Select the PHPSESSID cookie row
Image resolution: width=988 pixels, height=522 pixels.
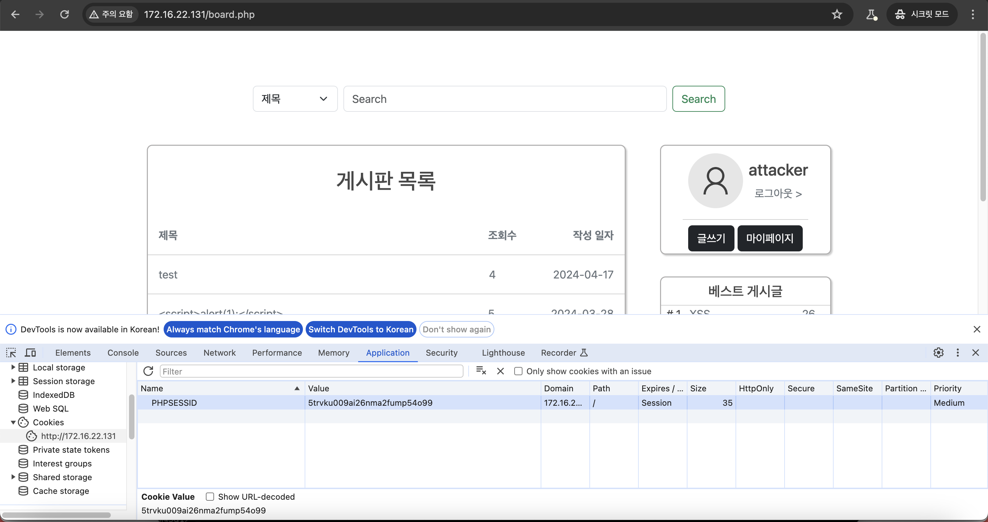(x=562, y=403)
